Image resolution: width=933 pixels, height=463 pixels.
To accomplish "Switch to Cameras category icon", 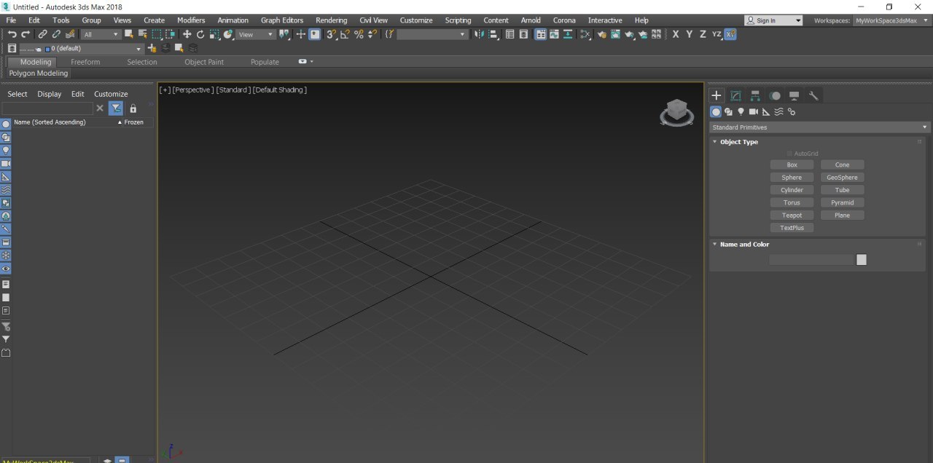I will click(754, 111).
